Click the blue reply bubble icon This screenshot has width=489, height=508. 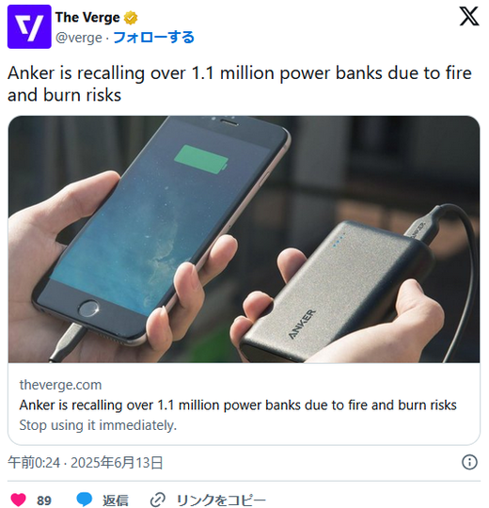85,500
